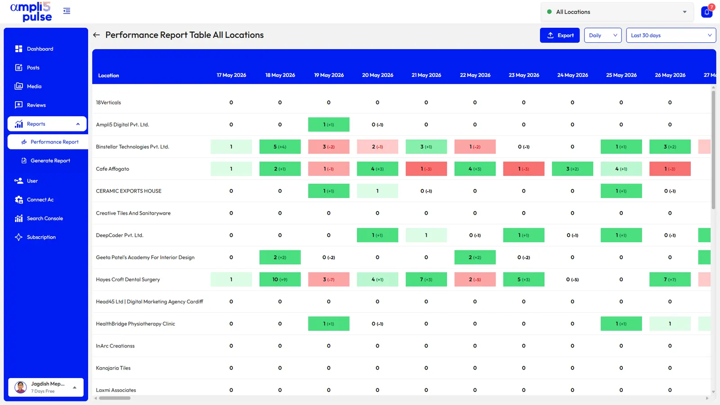Click the horizontal scrollbar under the table
The image size is (720, 405).
(115, 398)
